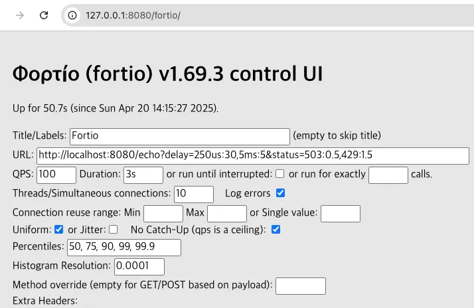Toggle the No Catch-Up checkbox
The width and height of the screenshot is (474, 308).
click(x=276, y=230)
